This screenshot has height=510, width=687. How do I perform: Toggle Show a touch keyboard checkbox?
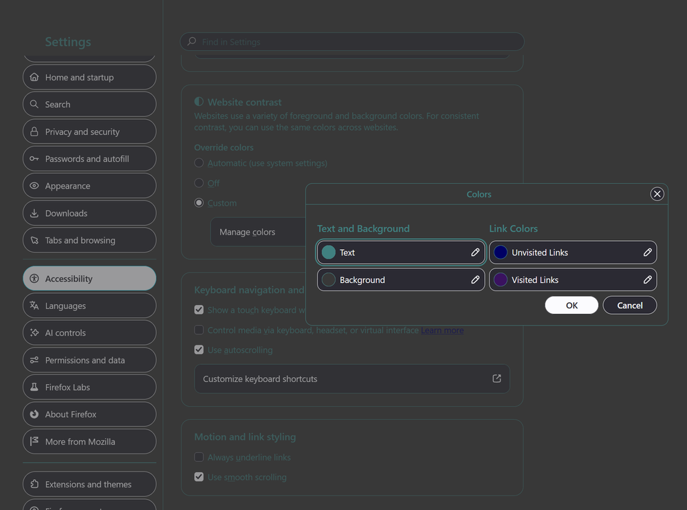tap(199, 310)
